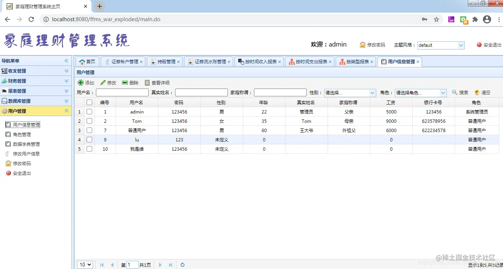Click the bookmark star icon
Screen dimensions: 503x269
point(436,19)
